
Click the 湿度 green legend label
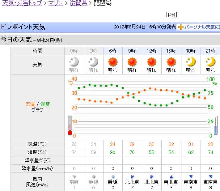[45, 104]
